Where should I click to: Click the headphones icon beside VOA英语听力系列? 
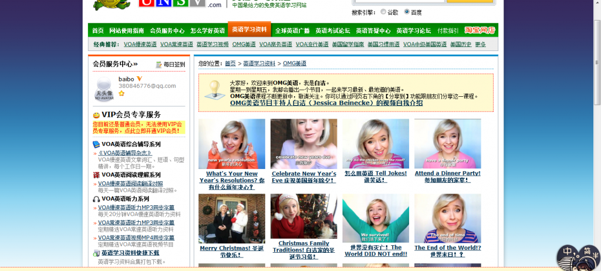(96, 199)
